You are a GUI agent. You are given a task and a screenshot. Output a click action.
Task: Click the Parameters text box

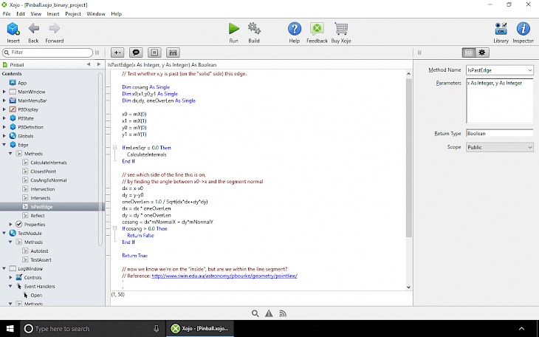[x=499, y=101]
